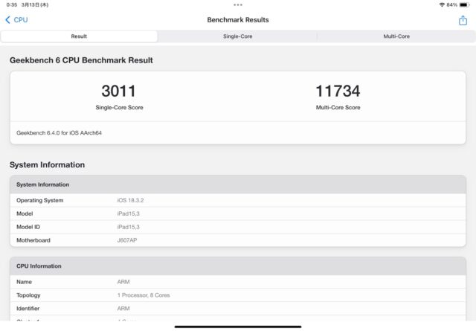Select Geekbench 6.4.0 for iOS AArch64 text
This screenshot has width=476, height=331.
point(59,132)
